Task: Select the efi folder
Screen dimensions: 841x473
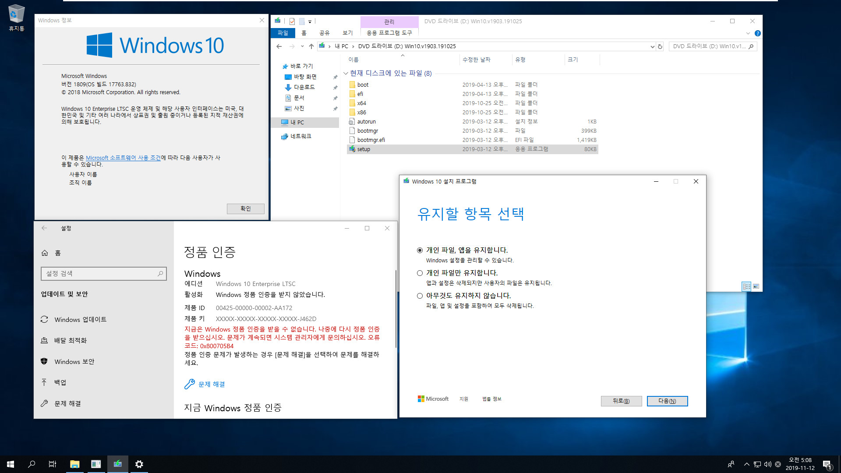Action: (360, 94)
